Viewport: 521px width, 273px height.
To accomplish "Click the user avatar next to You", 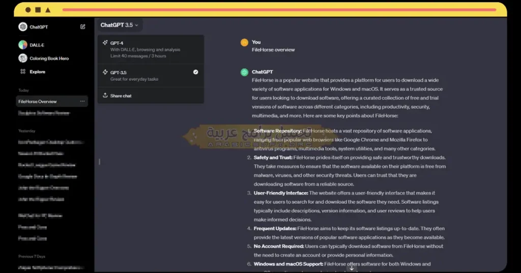I will click(244, 43).
